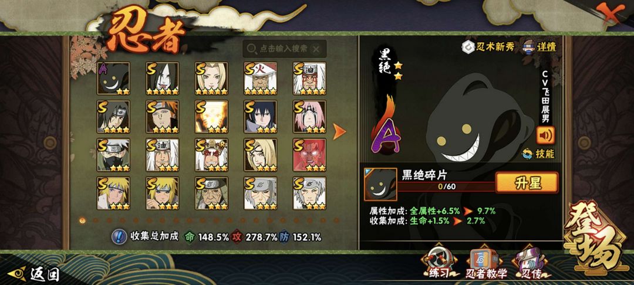Go back with 返回 button
634x285 pixels.
(x=35, y=274)
